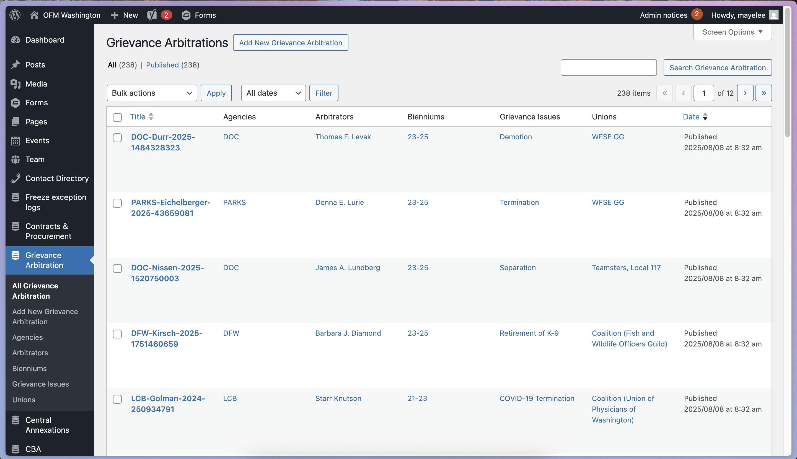This screenshot has width=797, height=459.
Task: Open Arbitrators submenu item
Action: [30, 353]
